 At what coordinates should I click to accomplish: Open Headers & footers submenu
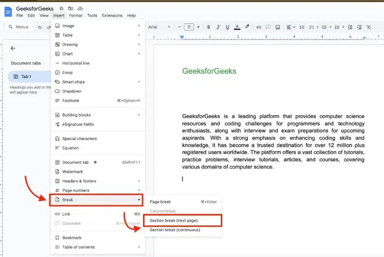[x=98, y=181]
